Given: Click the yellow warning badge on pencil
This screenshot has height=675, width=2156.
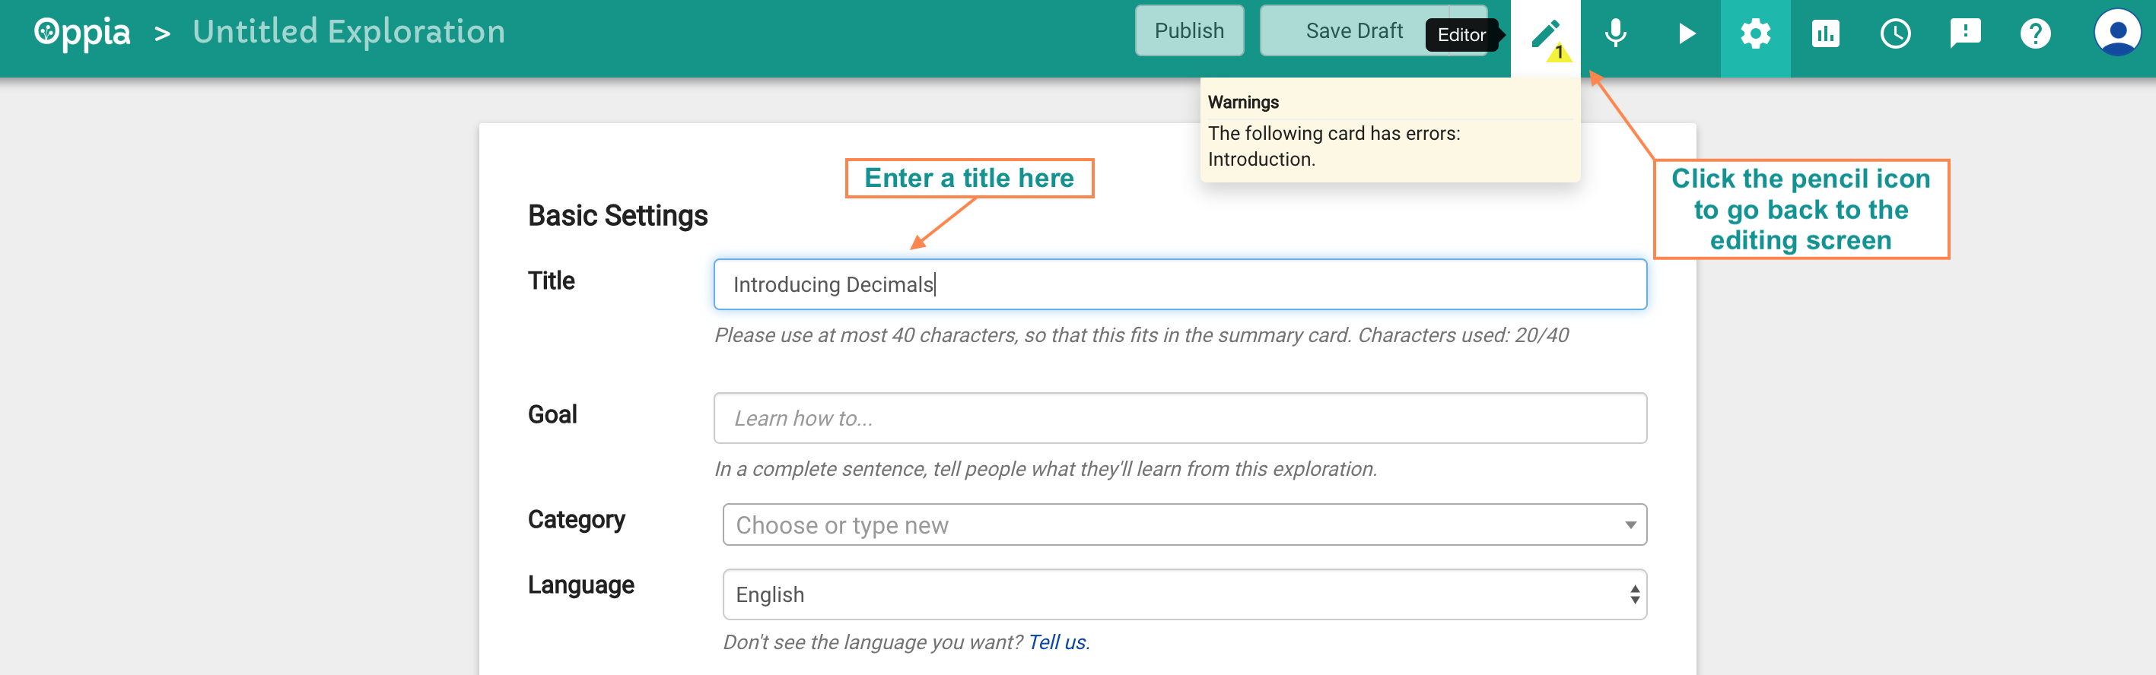Looking at the screenshot, I should 1560,52.
